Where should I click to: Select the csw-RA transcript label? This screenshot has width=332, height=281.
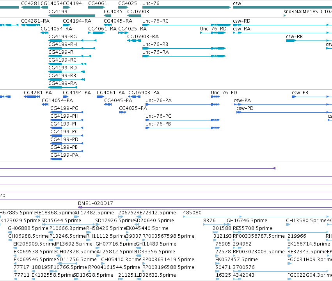[241, 28]
